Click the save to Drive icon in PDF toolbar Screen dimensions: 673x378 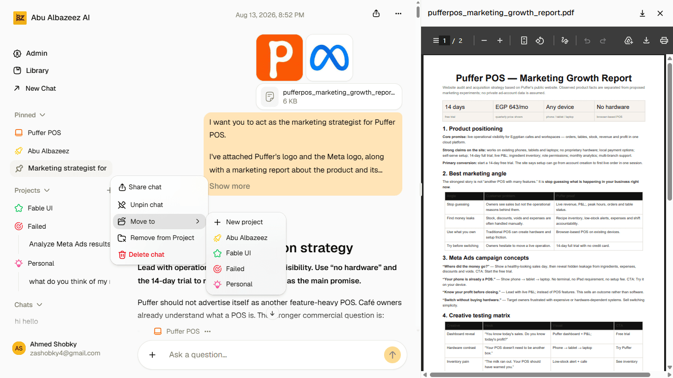pyautogui.click(x=629, y=40)
